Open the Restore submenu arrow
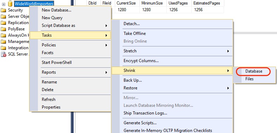The height and width of the screenshot is (133, 277). [x=228, y=88]
